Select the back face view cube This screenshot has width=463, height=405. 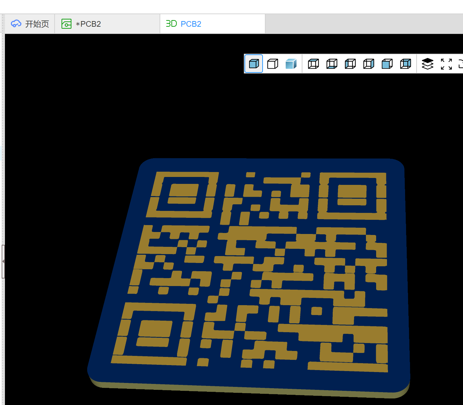click(405, 64)
